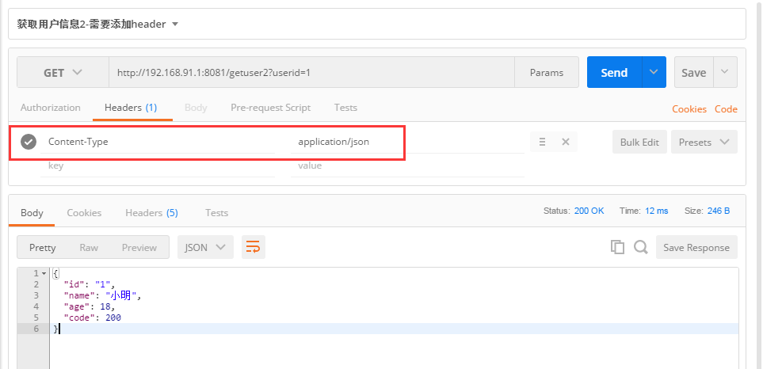763x369 pixels.
Task: Toggle the Content-Type header checkmark
Action: click(29, 142)
